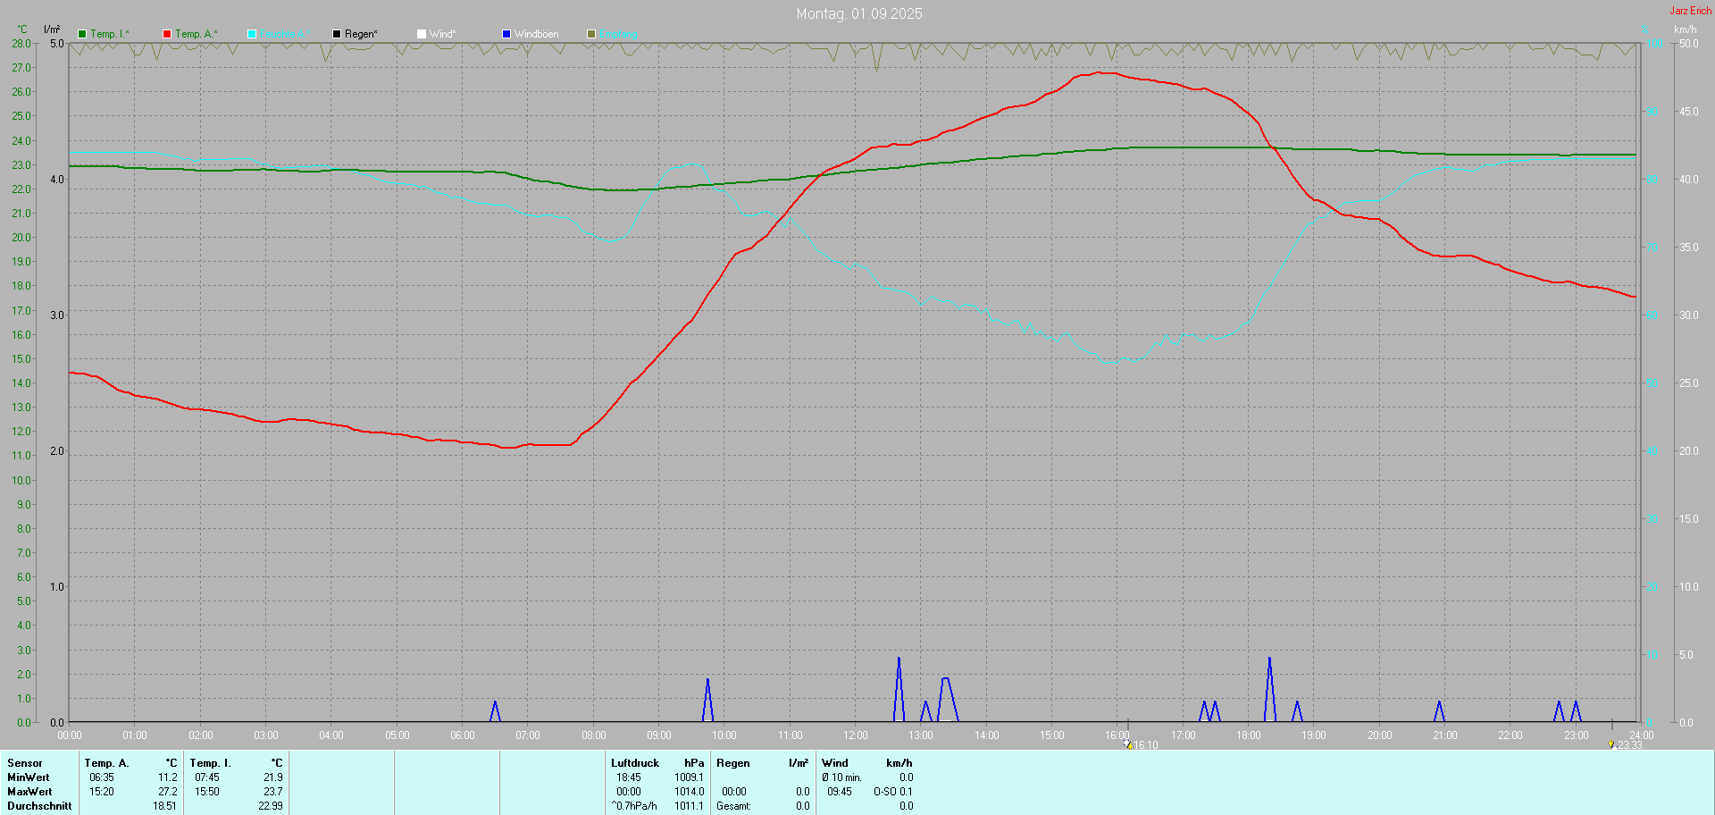This screenshot has height=815, width=1715.
Task: Click the olive Empfang legend square
Action: [591, 34]
